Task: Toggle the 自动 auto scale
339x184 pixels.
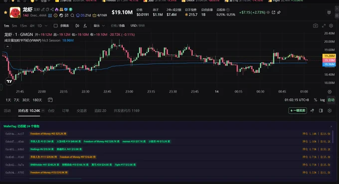Action: (331, 100)
